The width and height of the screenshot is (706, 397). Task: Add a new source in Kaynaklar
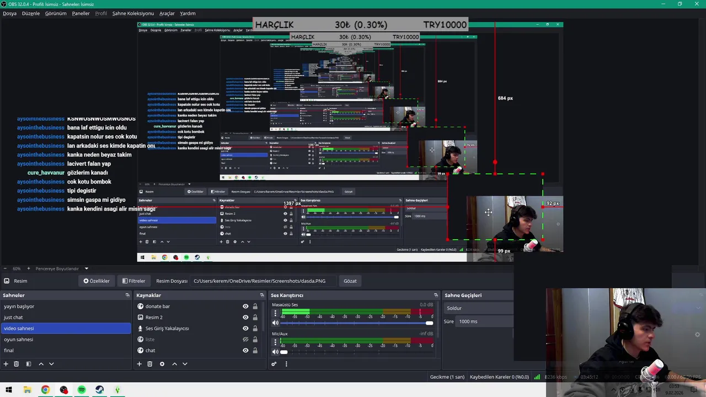(x=140, y=364)
